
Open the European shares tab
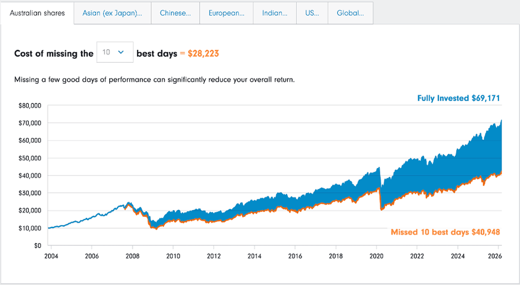226,13
